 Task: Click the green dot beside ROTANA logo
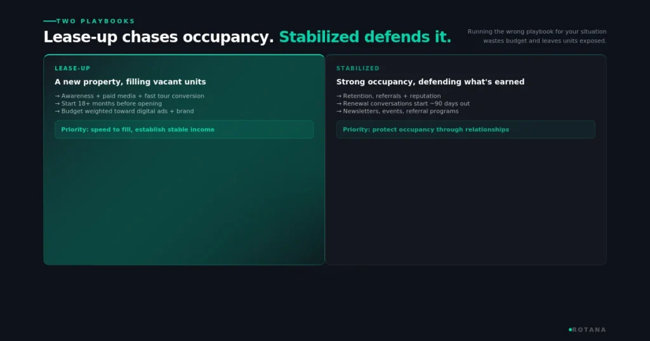coord(570,330)
